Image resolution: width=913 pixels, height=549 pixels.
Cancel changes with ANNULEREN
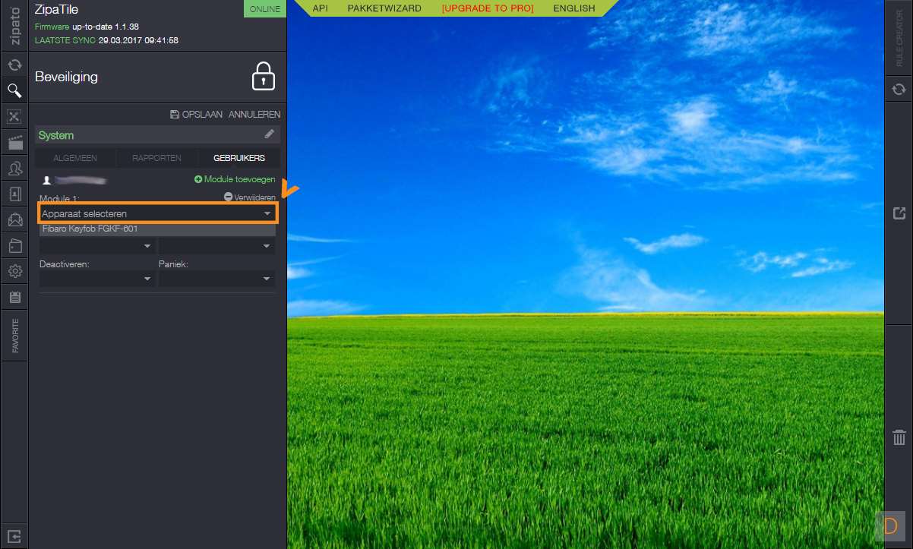(x=254, y=115)
